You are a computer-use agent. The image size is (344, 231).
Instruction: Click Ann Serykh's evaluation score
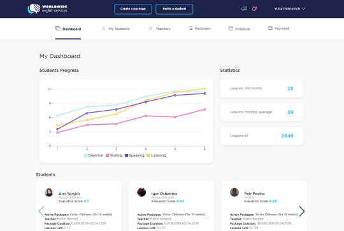tap(87, 201)
